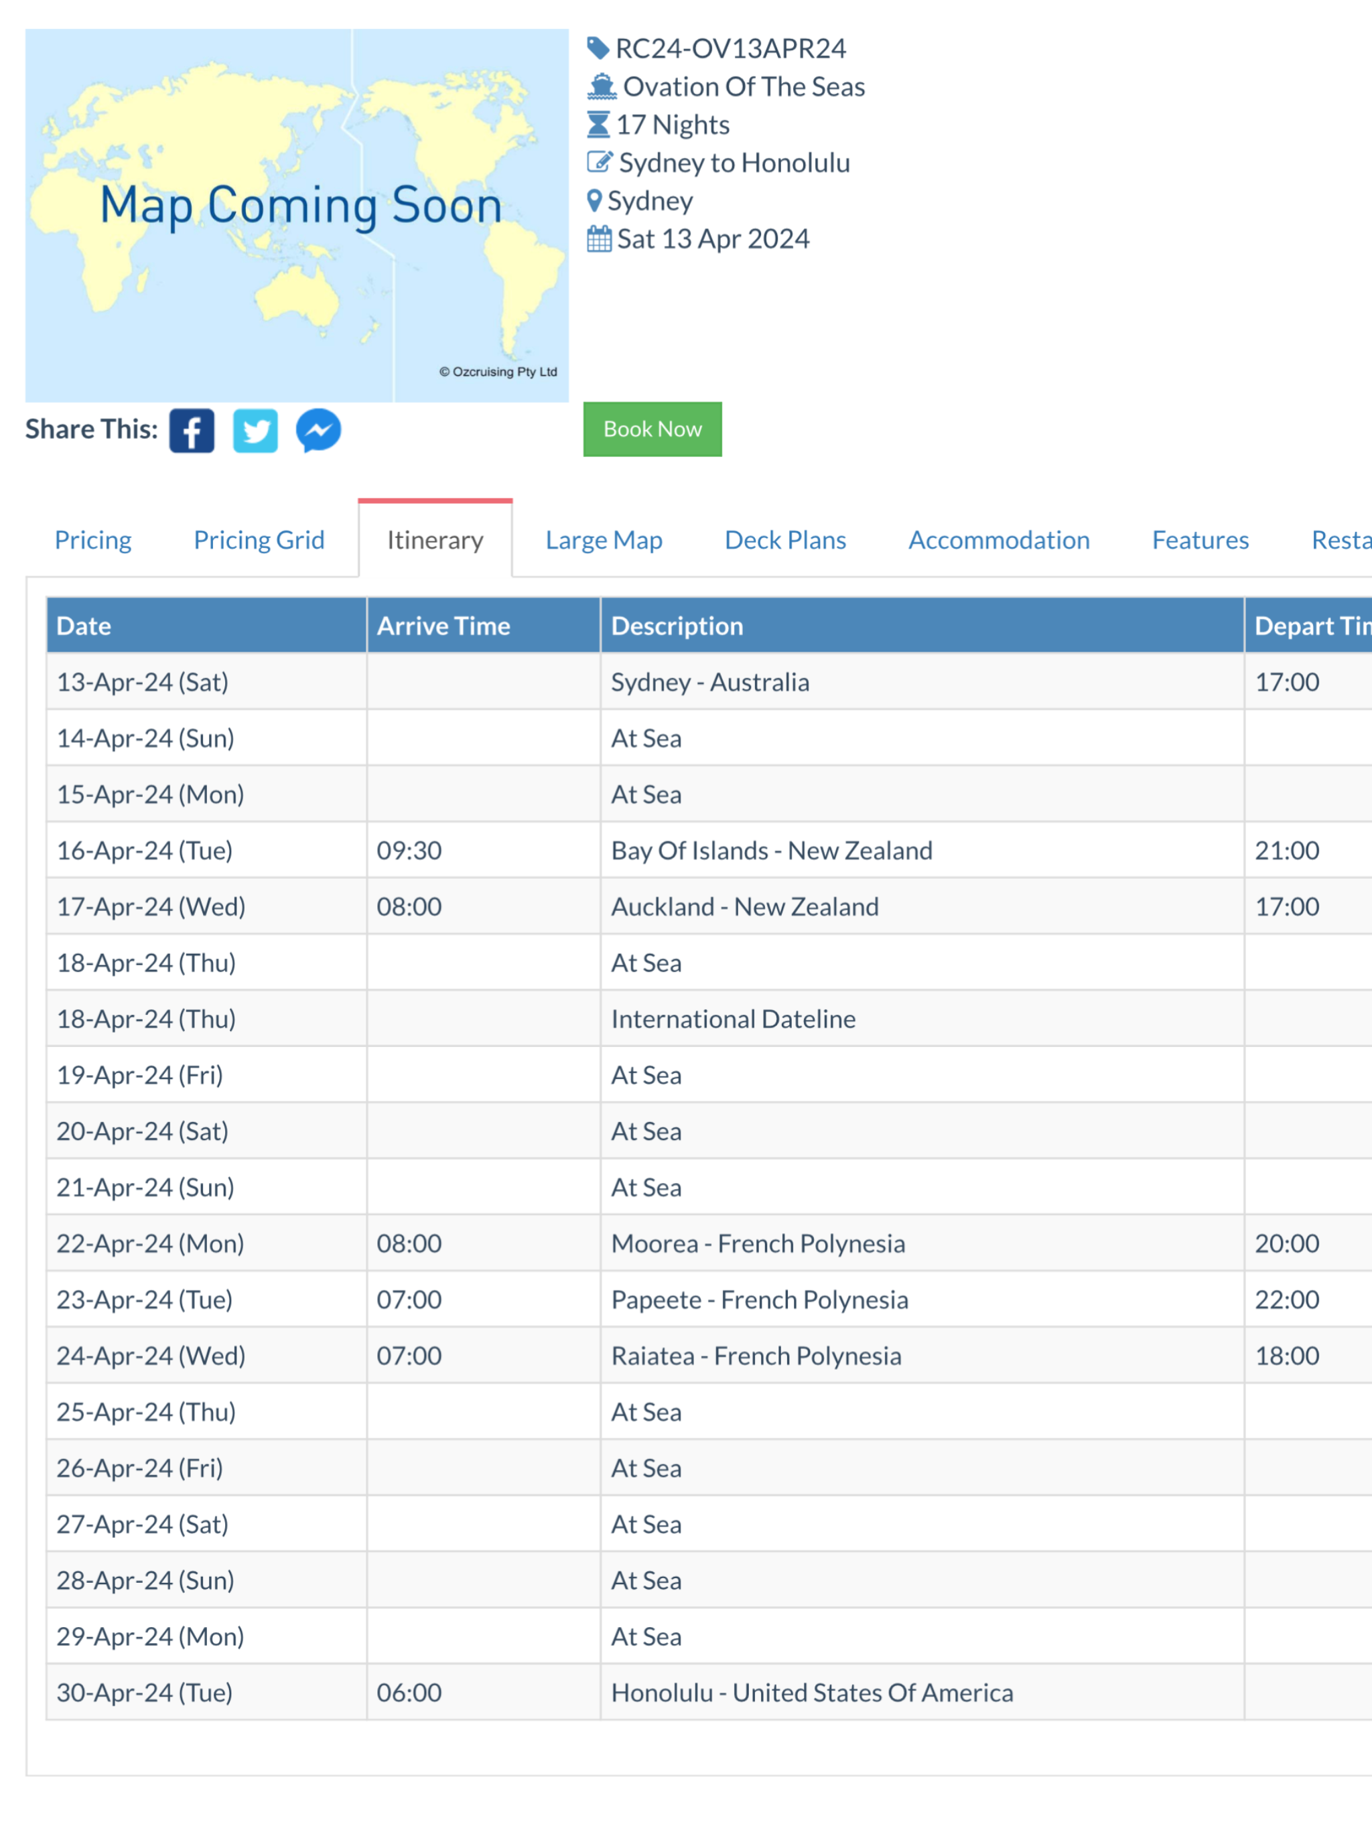Click the 19-Apr-24 (Fri) date cell
Screen dimensions: 1372x1830
click(x=207, y=1076)
